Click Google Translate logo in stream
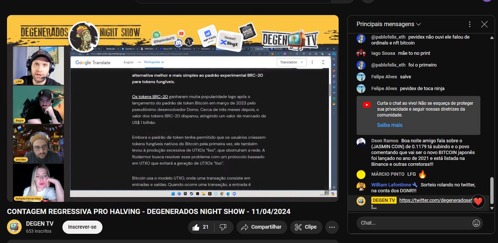Viewport: 498px width, 243px height. coord(93,62)
